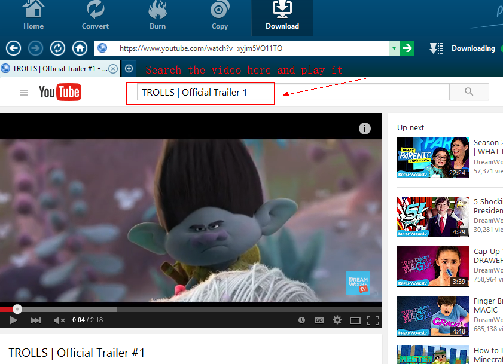The height and width of the screenshot is (364, 503).
Task: Click the 0:04 / 2:18 time display
Action: [87, 320]
